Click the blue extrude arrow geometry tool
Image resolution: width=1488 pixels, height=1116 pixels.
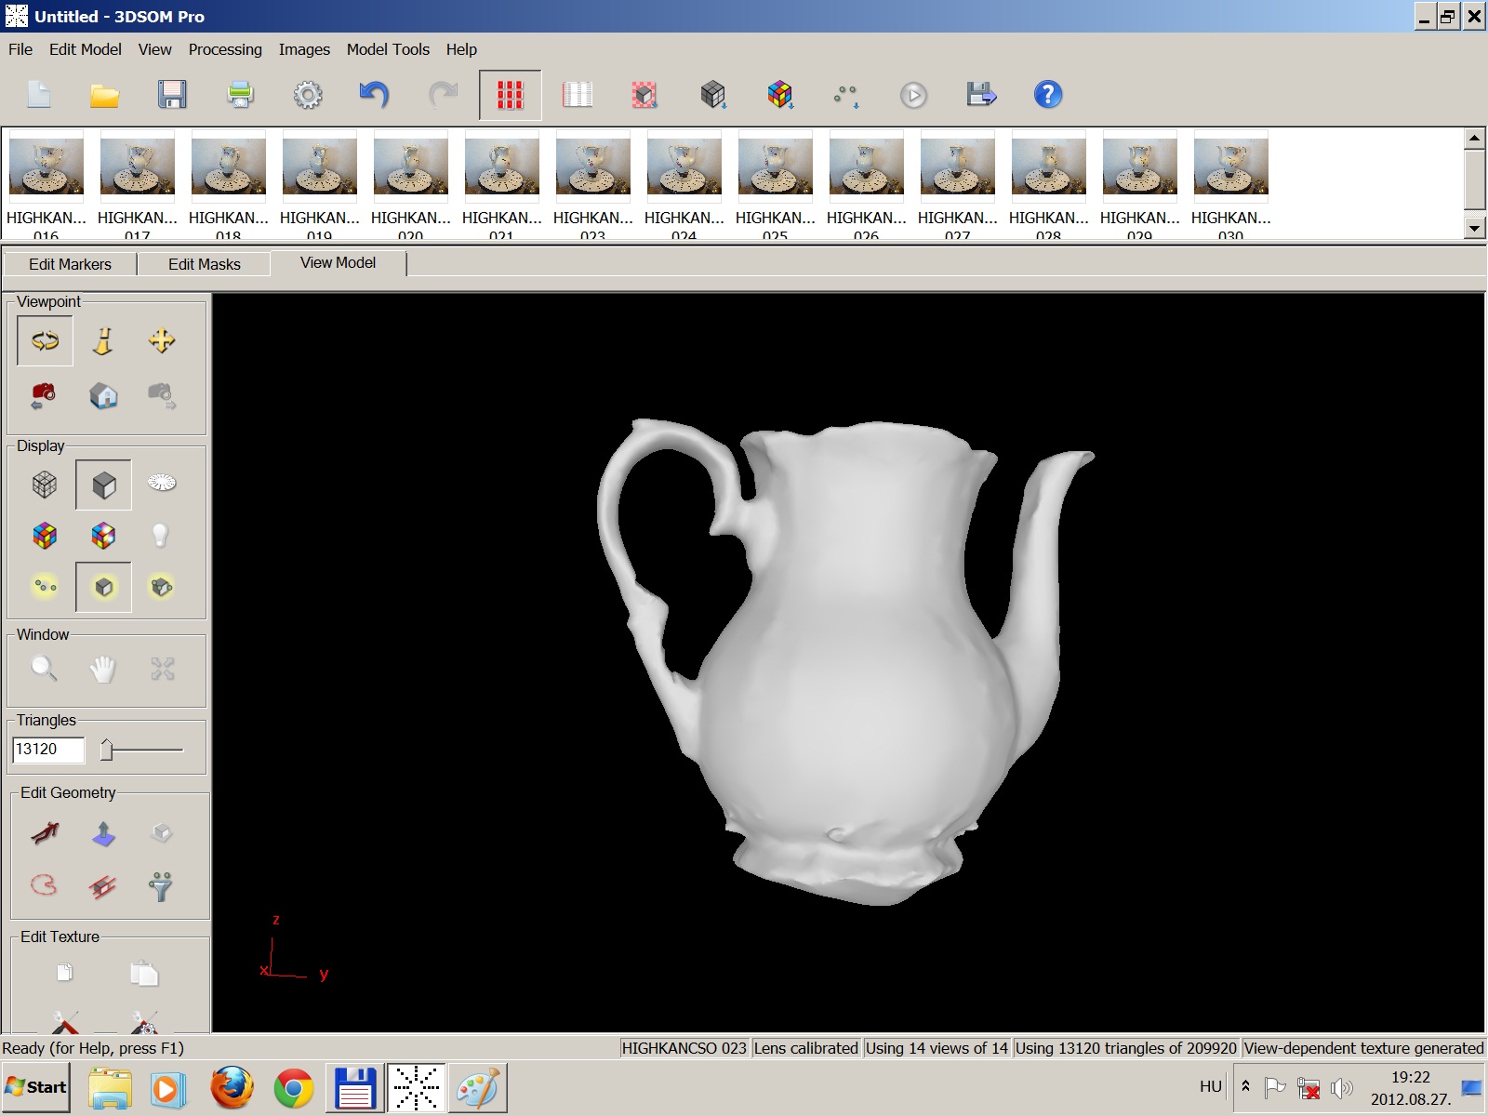[103, 833]
